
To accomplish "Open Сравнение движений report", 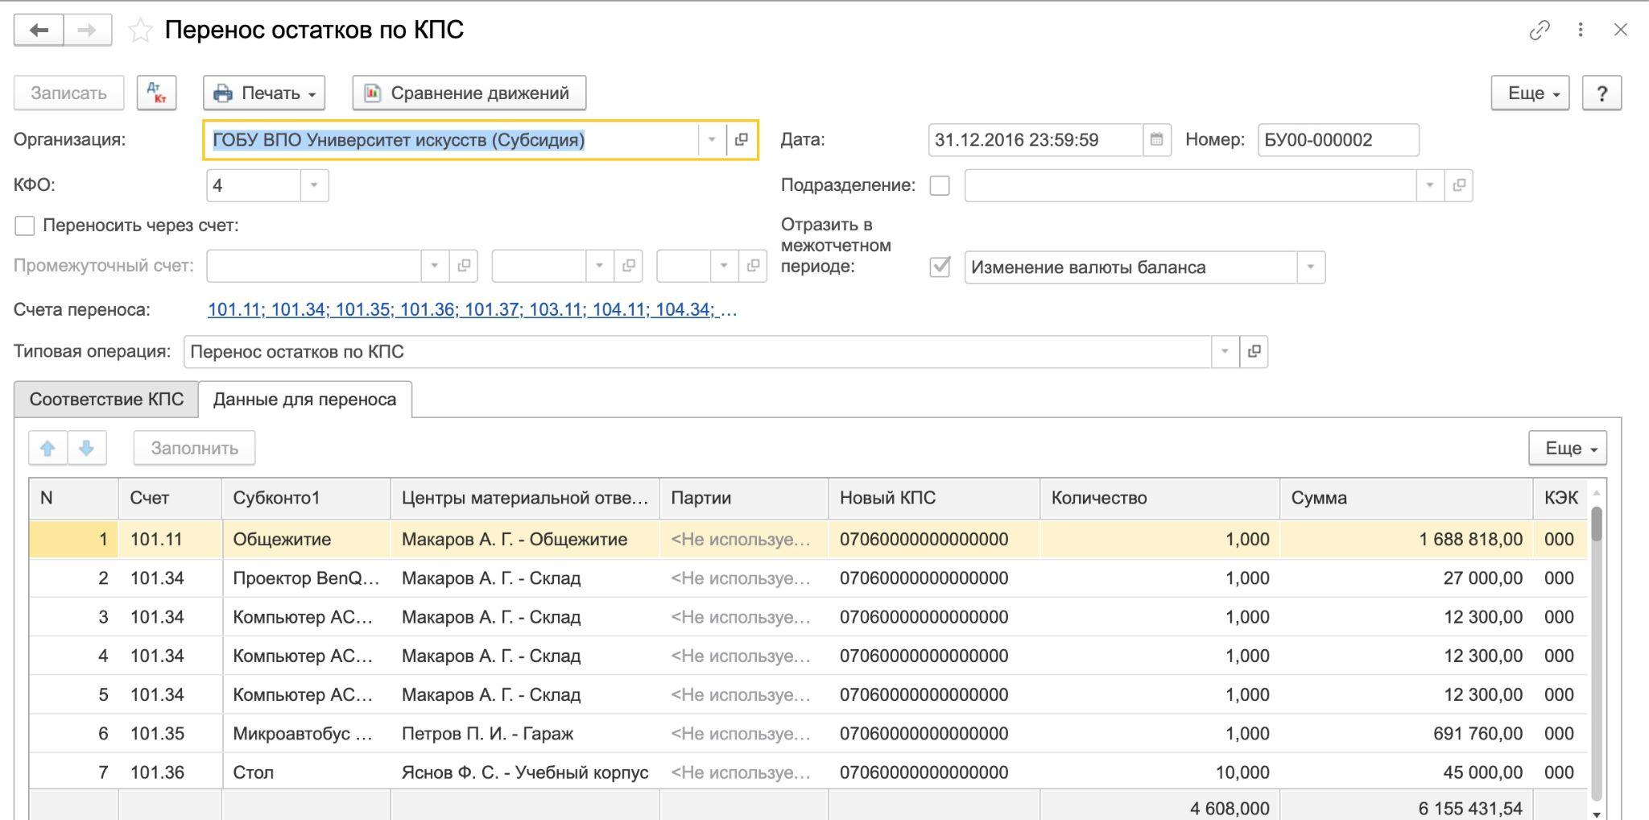I will pyautogui.click(x=469, y=93).
